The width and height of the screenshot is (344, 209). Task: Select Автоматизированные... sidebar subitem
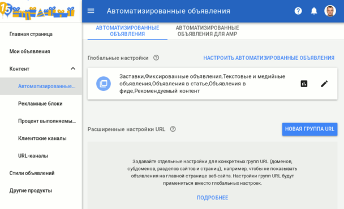click(41, 86)
